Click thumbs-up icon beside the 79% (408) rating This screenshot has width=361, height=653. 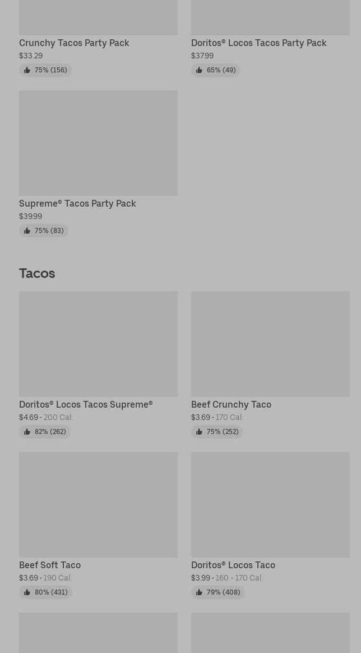(199, 592)
